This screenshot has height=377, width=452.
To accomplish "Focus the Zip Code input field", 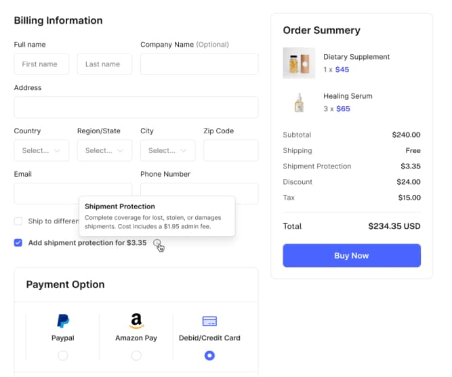I will (230, 150).
